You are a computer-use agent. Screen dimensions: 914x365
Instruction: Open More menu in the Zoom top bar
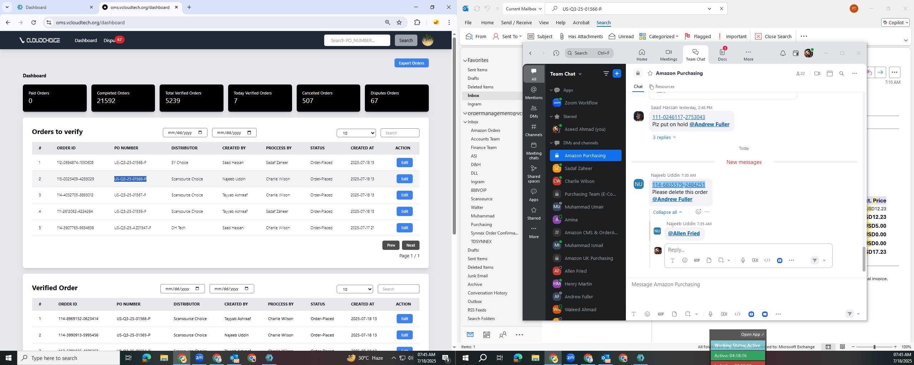[748, 55]
